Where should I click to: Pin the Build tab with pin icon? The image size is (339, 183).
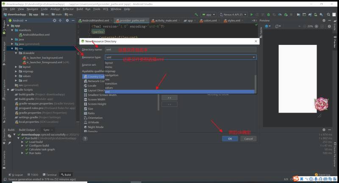[x=9, y=143]
